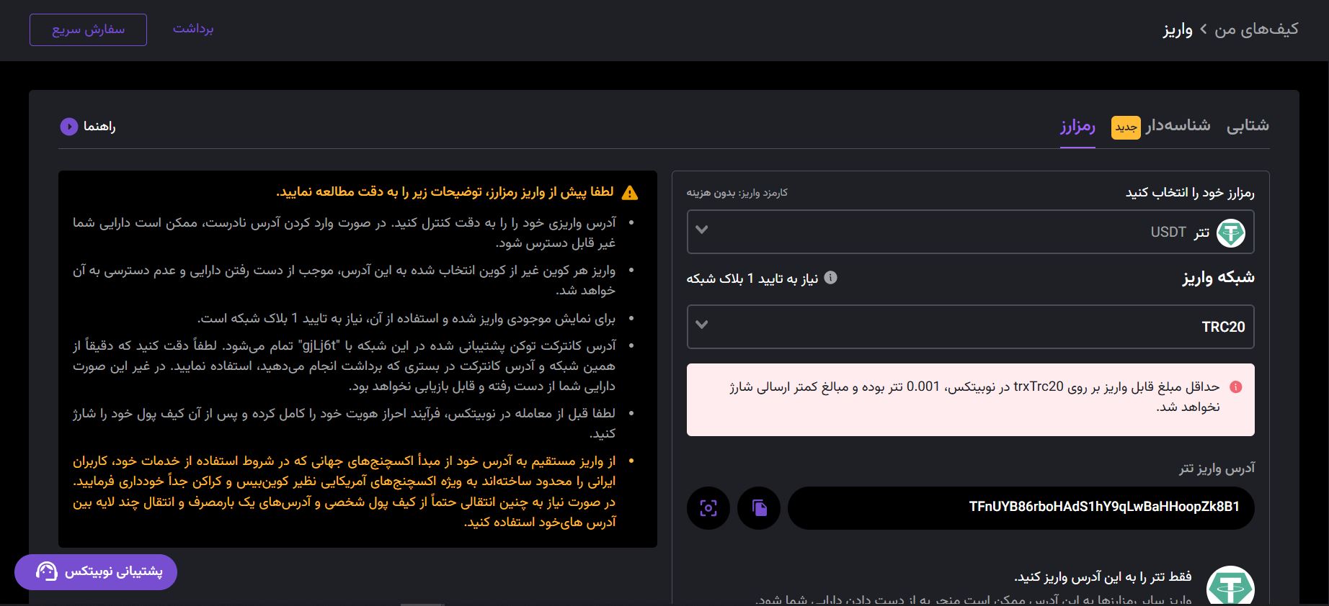Click the سفارش سریع quick order button
This screenshot has height=606, width=1329.
click(88, 30)
